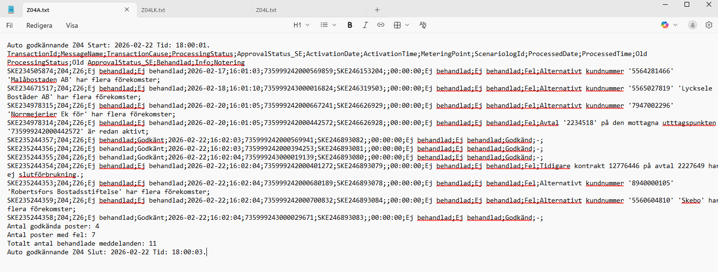Image resolution: width=718 pixels, height=272 pixels.
Task: Toggle italic formatting in the toolbar
Action: click(365, 25)
